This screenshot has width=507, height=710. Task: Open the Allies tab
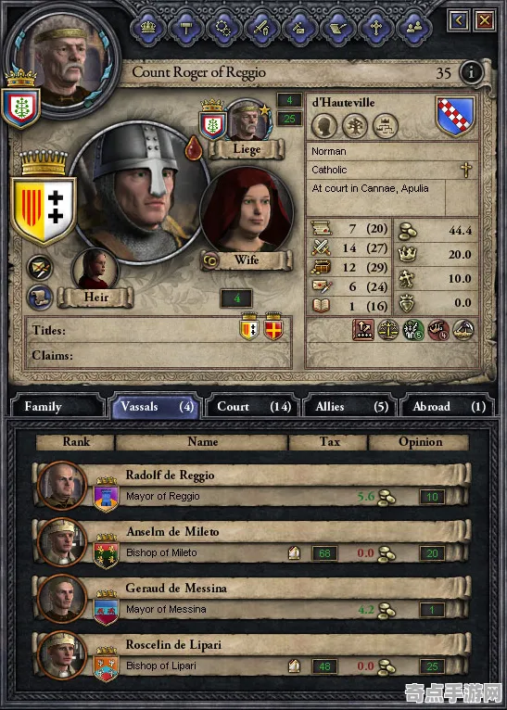pyautogui.click(x=351, y=406)
